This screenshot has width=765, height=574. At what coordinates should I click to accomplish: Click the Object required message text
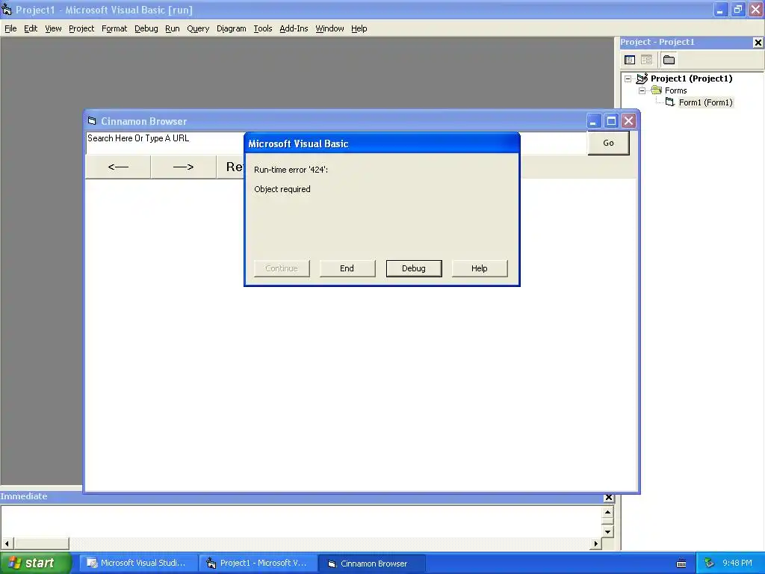click(x=282, y=189)
